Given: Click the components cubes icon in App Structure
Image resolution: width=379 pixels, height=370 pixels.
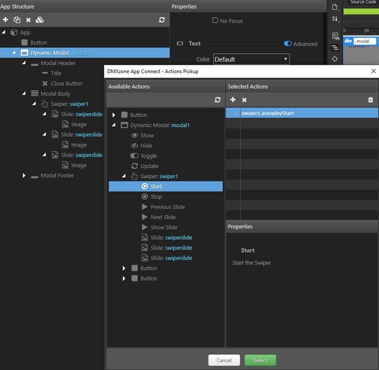Looking at the screenshot, I should (x=40, y=20).
